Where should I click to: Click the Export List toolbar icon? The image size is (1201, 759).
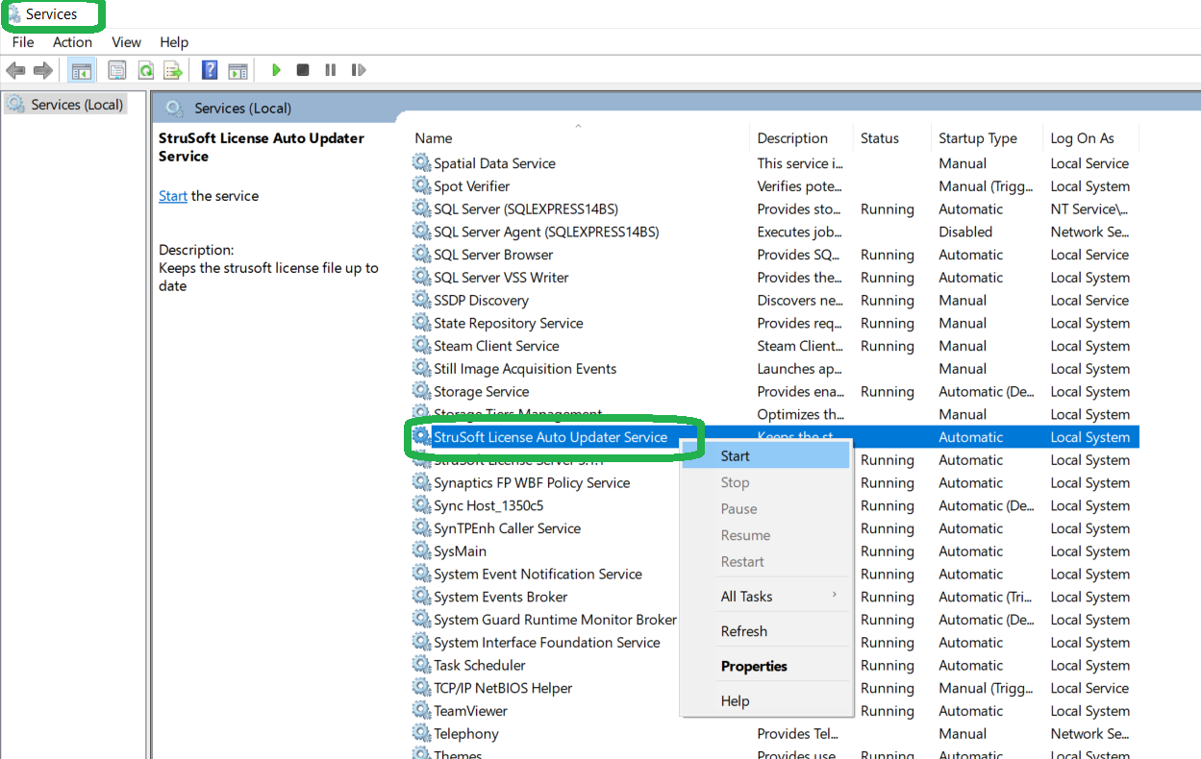tap(173, 70)
